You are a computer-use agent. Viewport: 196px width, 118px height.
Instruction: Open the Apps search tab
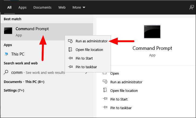click(x=22, y=8)
